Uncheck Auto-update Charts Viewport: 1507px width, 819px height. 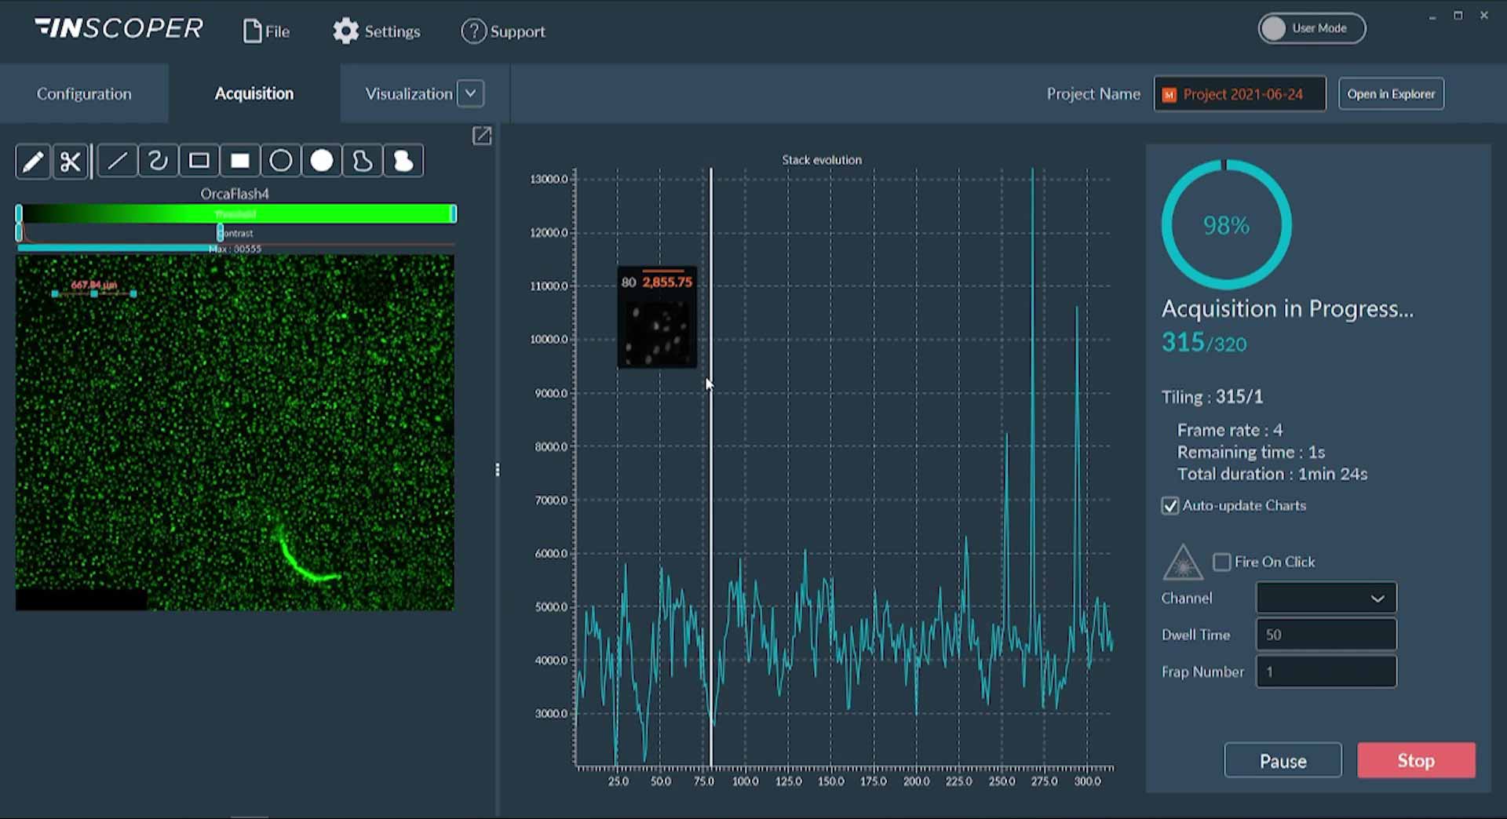[x=1170, y=506]
